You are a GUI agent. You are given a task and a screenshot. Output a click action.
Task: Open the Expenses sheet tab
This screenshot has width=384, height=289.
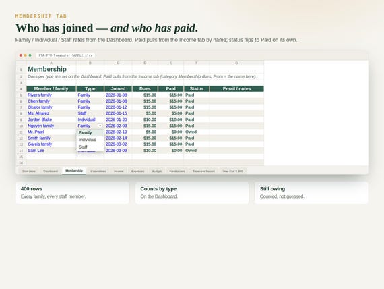tap(137, 171)
